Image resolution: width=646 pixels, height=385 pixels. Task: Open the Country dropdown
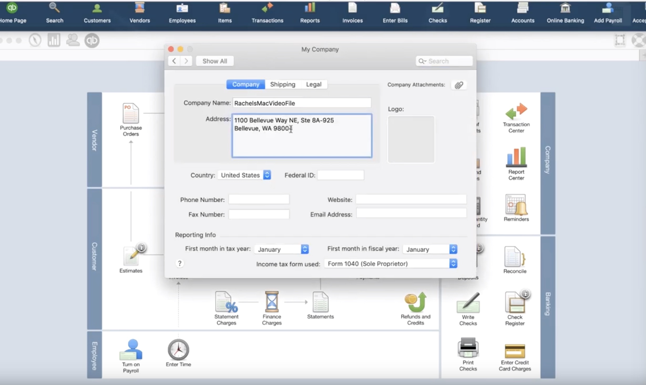click(x=244, y=175)
